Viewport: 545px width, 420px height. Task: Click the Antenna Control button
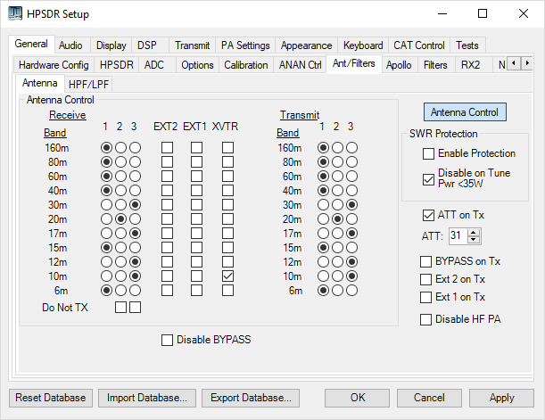[x=465, y=112]
